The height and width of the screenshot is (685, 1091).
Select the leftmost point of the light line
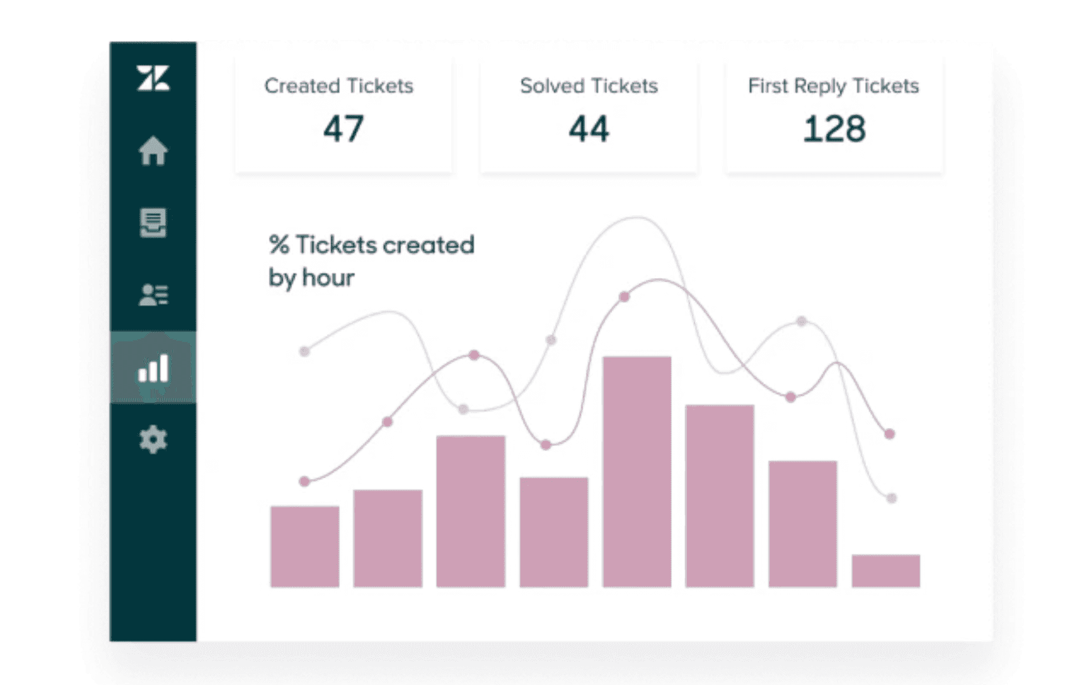[304, 350]
